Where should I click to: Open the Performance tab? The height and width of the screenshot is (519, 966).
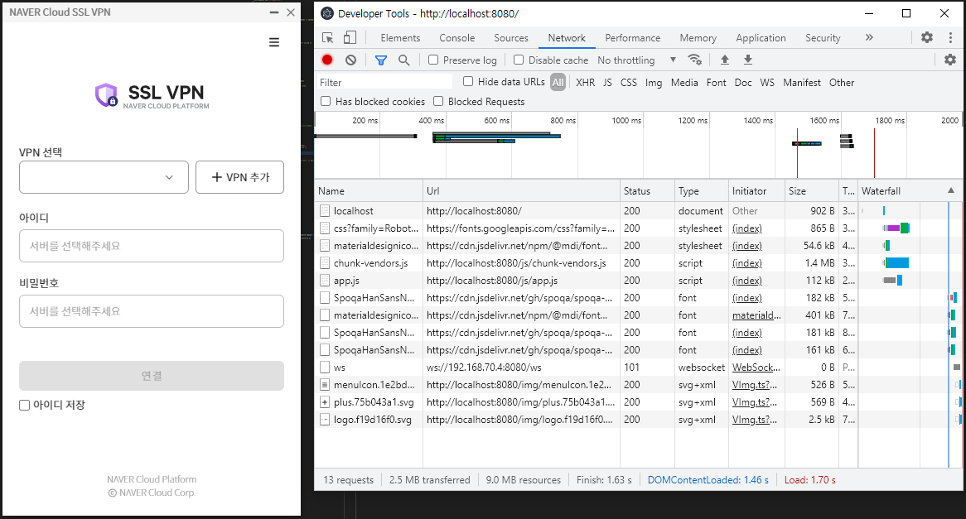tap(633, 37)
